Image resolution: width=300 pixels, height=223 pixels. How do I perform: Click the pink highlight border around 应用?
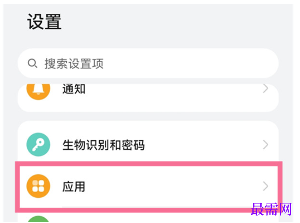[x=148, y=164]
